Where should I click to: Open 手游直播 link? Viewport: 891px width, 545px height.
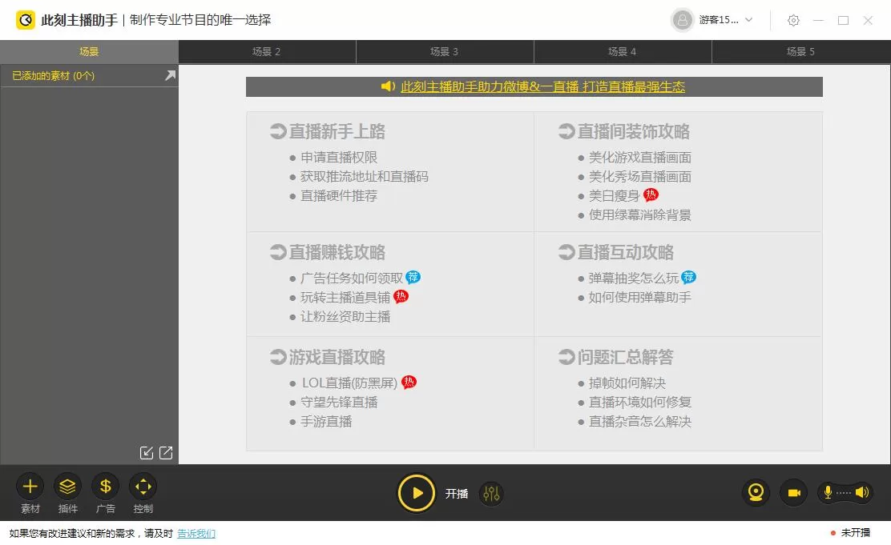326,422
